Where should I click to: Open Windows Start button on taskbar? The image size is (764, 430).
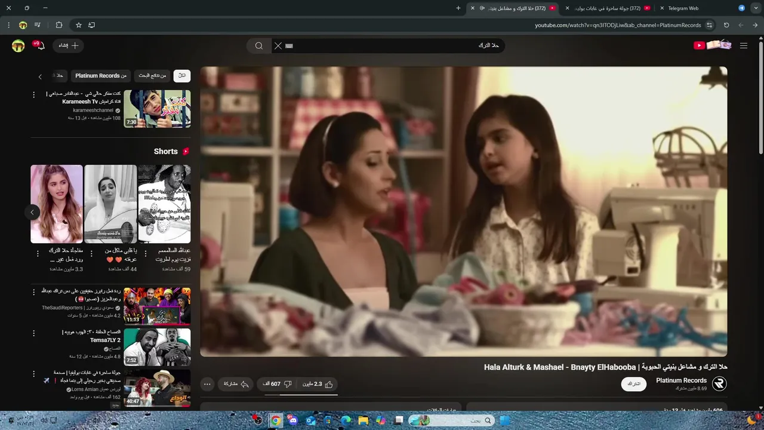click(x=504, y=420)
